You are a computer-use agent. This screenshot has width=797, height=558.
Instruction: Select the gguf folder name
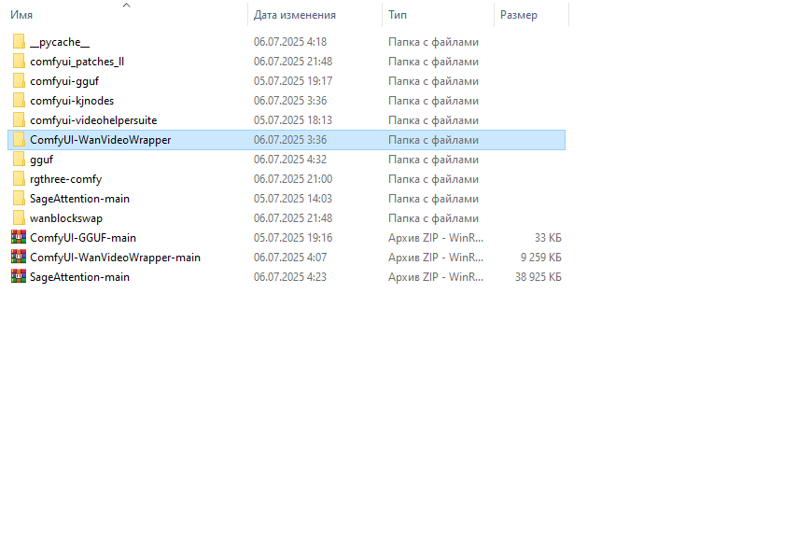tap(41, 160)
